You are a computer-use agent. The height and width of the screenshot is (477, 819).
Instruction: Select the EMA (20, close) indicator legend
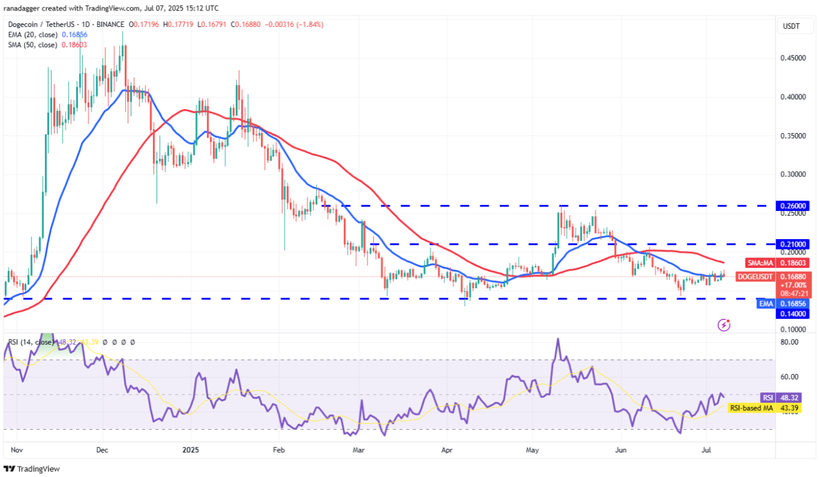[34, 36]
